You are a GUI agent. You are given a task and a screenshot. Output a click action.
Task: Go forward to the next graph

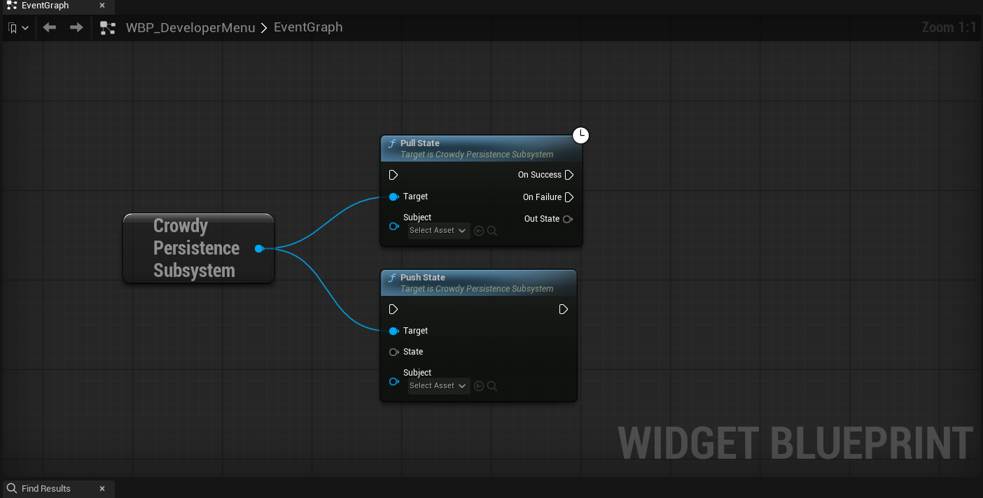pyautogui.click(x=76, y=28)
